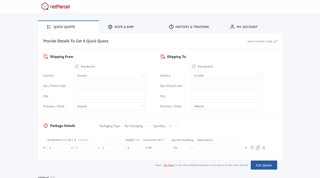This screenshot has height=178, width=320.
Task: Click the red Get Quote hint link
Action: [169, 165]
